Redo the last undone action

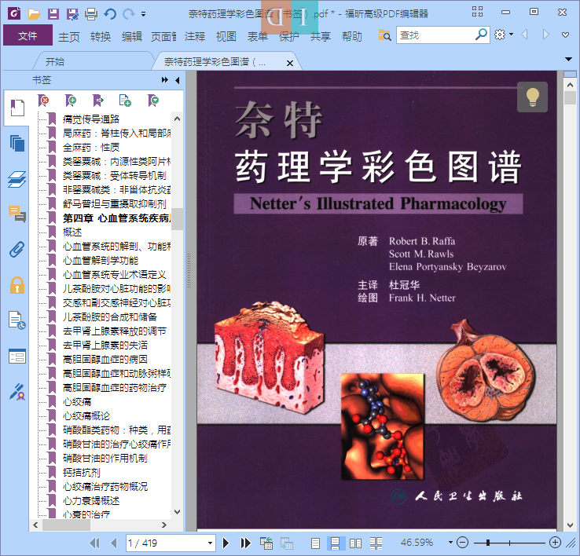[128, 14]
